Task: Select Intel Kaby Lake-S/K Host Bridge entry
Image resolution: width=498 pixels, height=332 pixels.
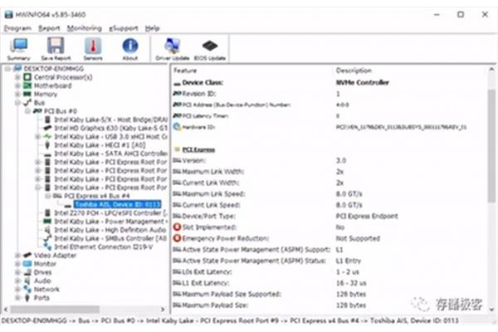Action: [x=111, y=120]
